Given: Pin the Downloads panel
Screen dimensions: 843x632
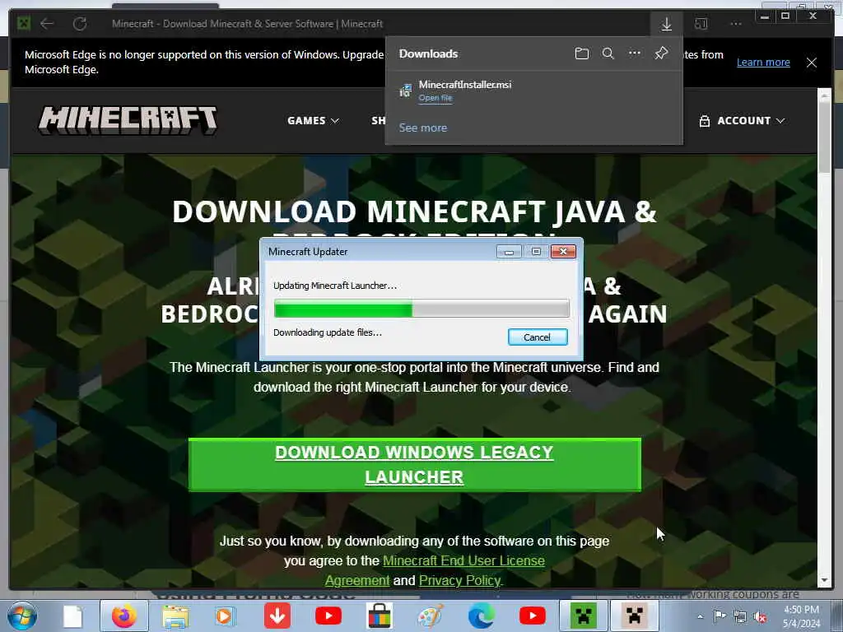Looking at the screenshot, I should click(x=661, y=53).
